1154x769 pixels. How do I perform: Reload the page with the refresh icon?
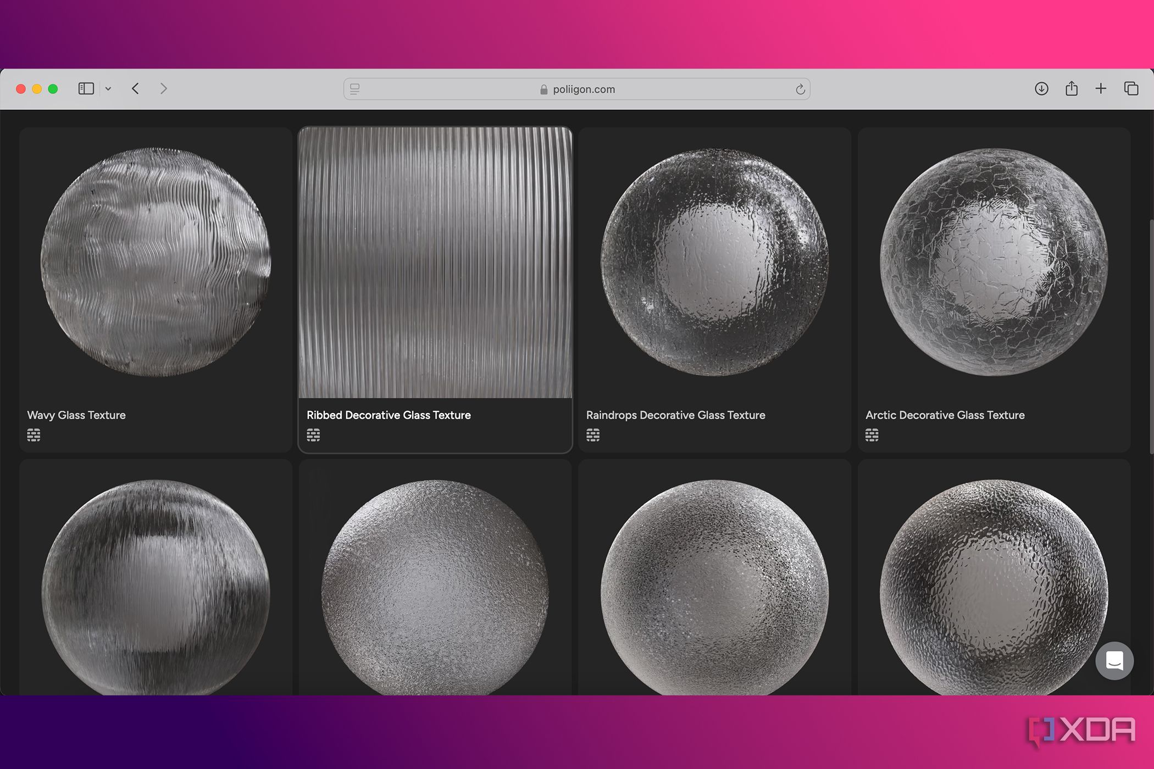800,89
